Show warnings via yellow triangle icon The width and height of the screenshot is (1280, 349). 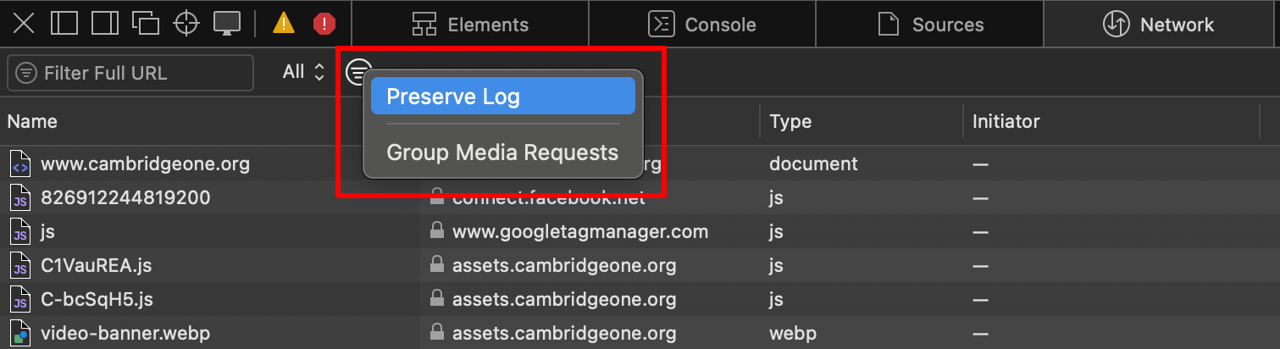point(284,24)
